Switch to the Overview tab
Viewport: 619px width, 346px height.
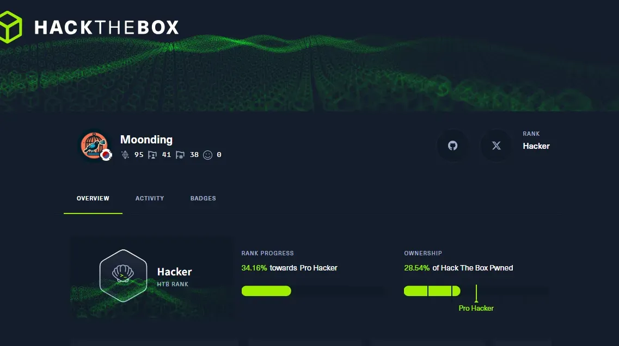(93, 198)
